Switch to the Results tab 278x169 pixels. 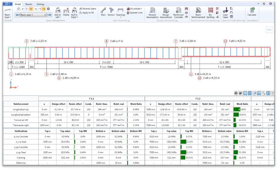click(29, 4)
